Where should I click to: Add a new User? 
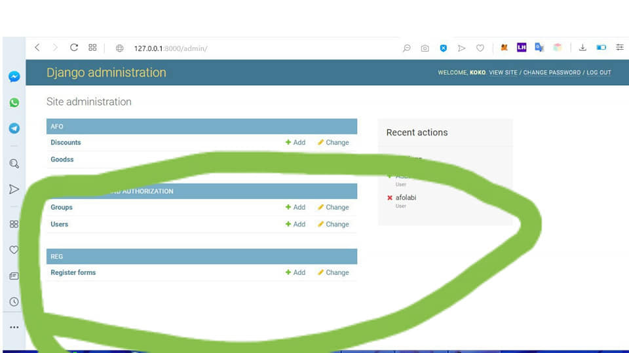tap(295, 224)
